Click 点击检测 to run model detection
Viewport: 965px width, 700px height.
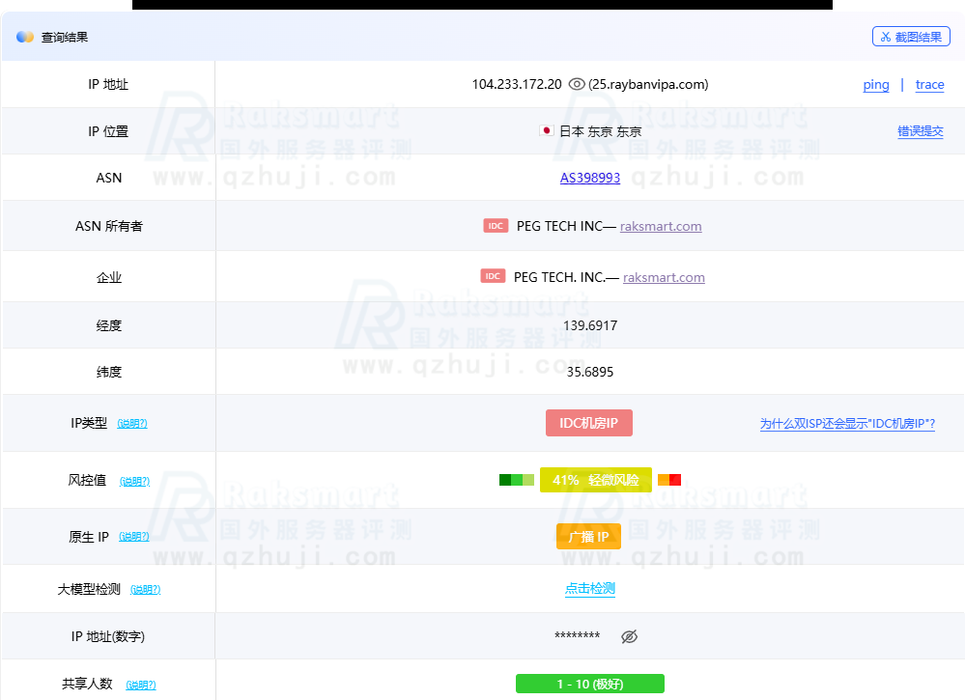590,589
